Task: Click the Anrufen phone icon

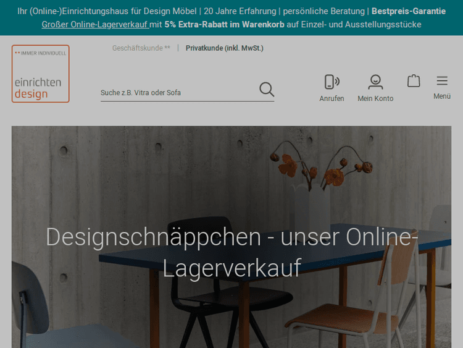Action: click(x=332, y=82)
